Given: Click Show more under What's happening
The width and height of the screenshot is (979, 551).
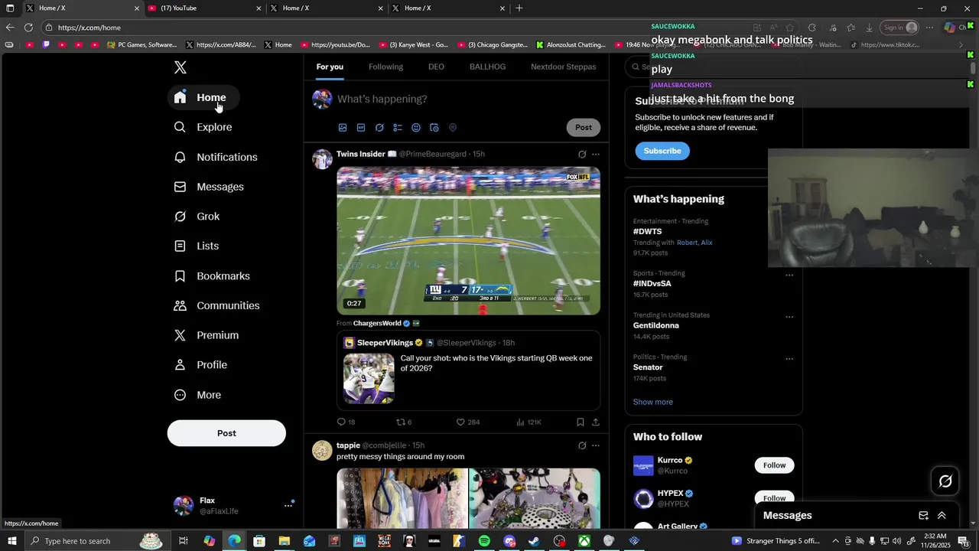Looking at the screenshot, I should [x=653, y=402].
